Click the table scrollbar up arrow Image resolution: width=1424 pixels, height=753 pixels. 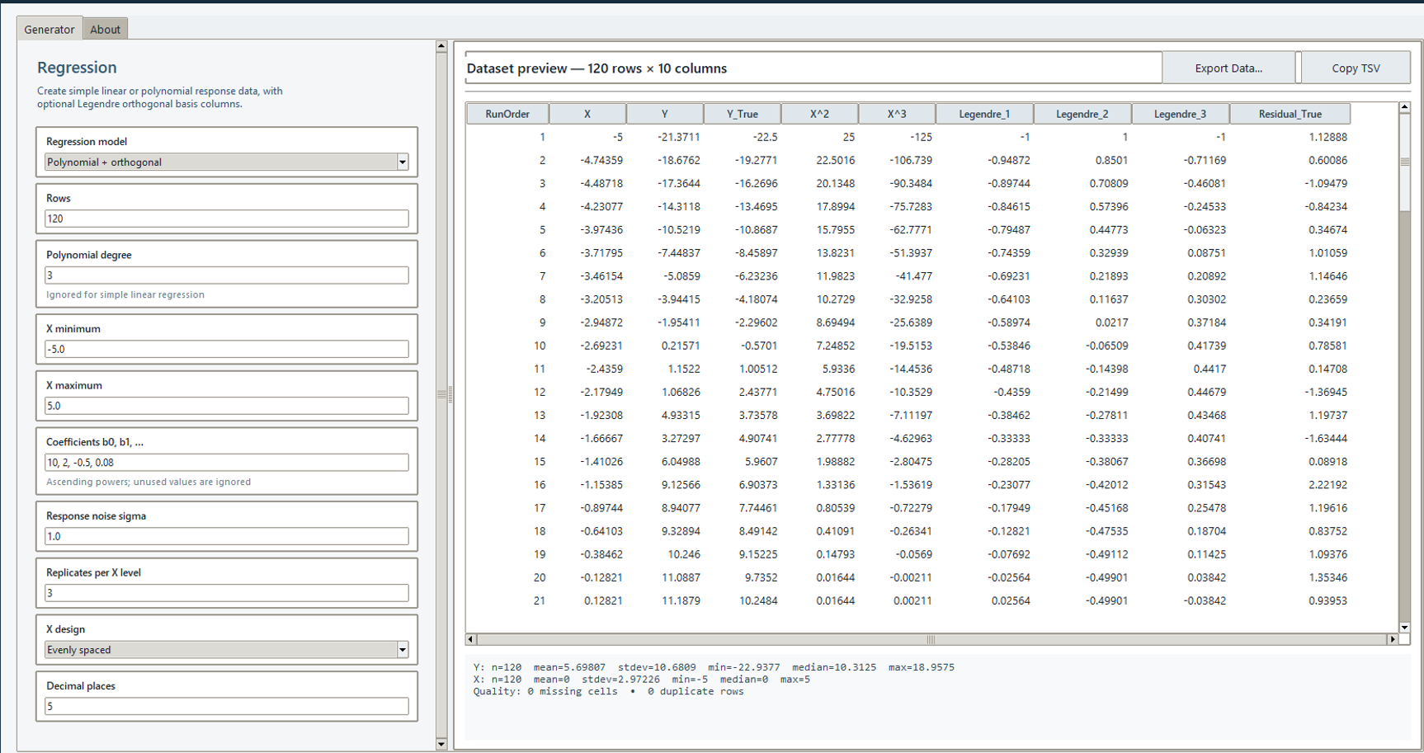click(1404, 107)
